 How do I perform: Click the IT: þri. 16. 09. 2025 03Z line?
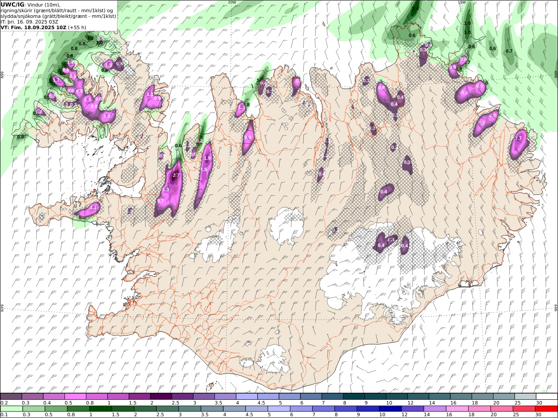[x=29, y=21]
